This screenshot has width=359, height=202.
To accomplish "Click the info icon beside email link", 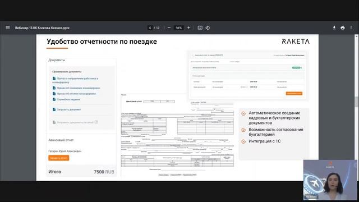I will tap(96, 122).
